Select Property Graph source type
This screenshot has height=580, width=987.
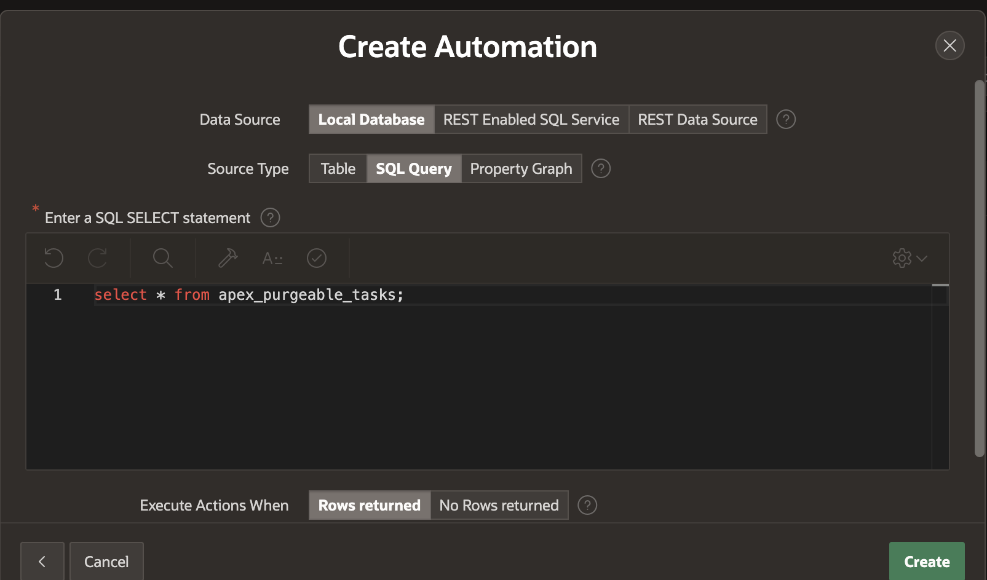pos(521,168)
